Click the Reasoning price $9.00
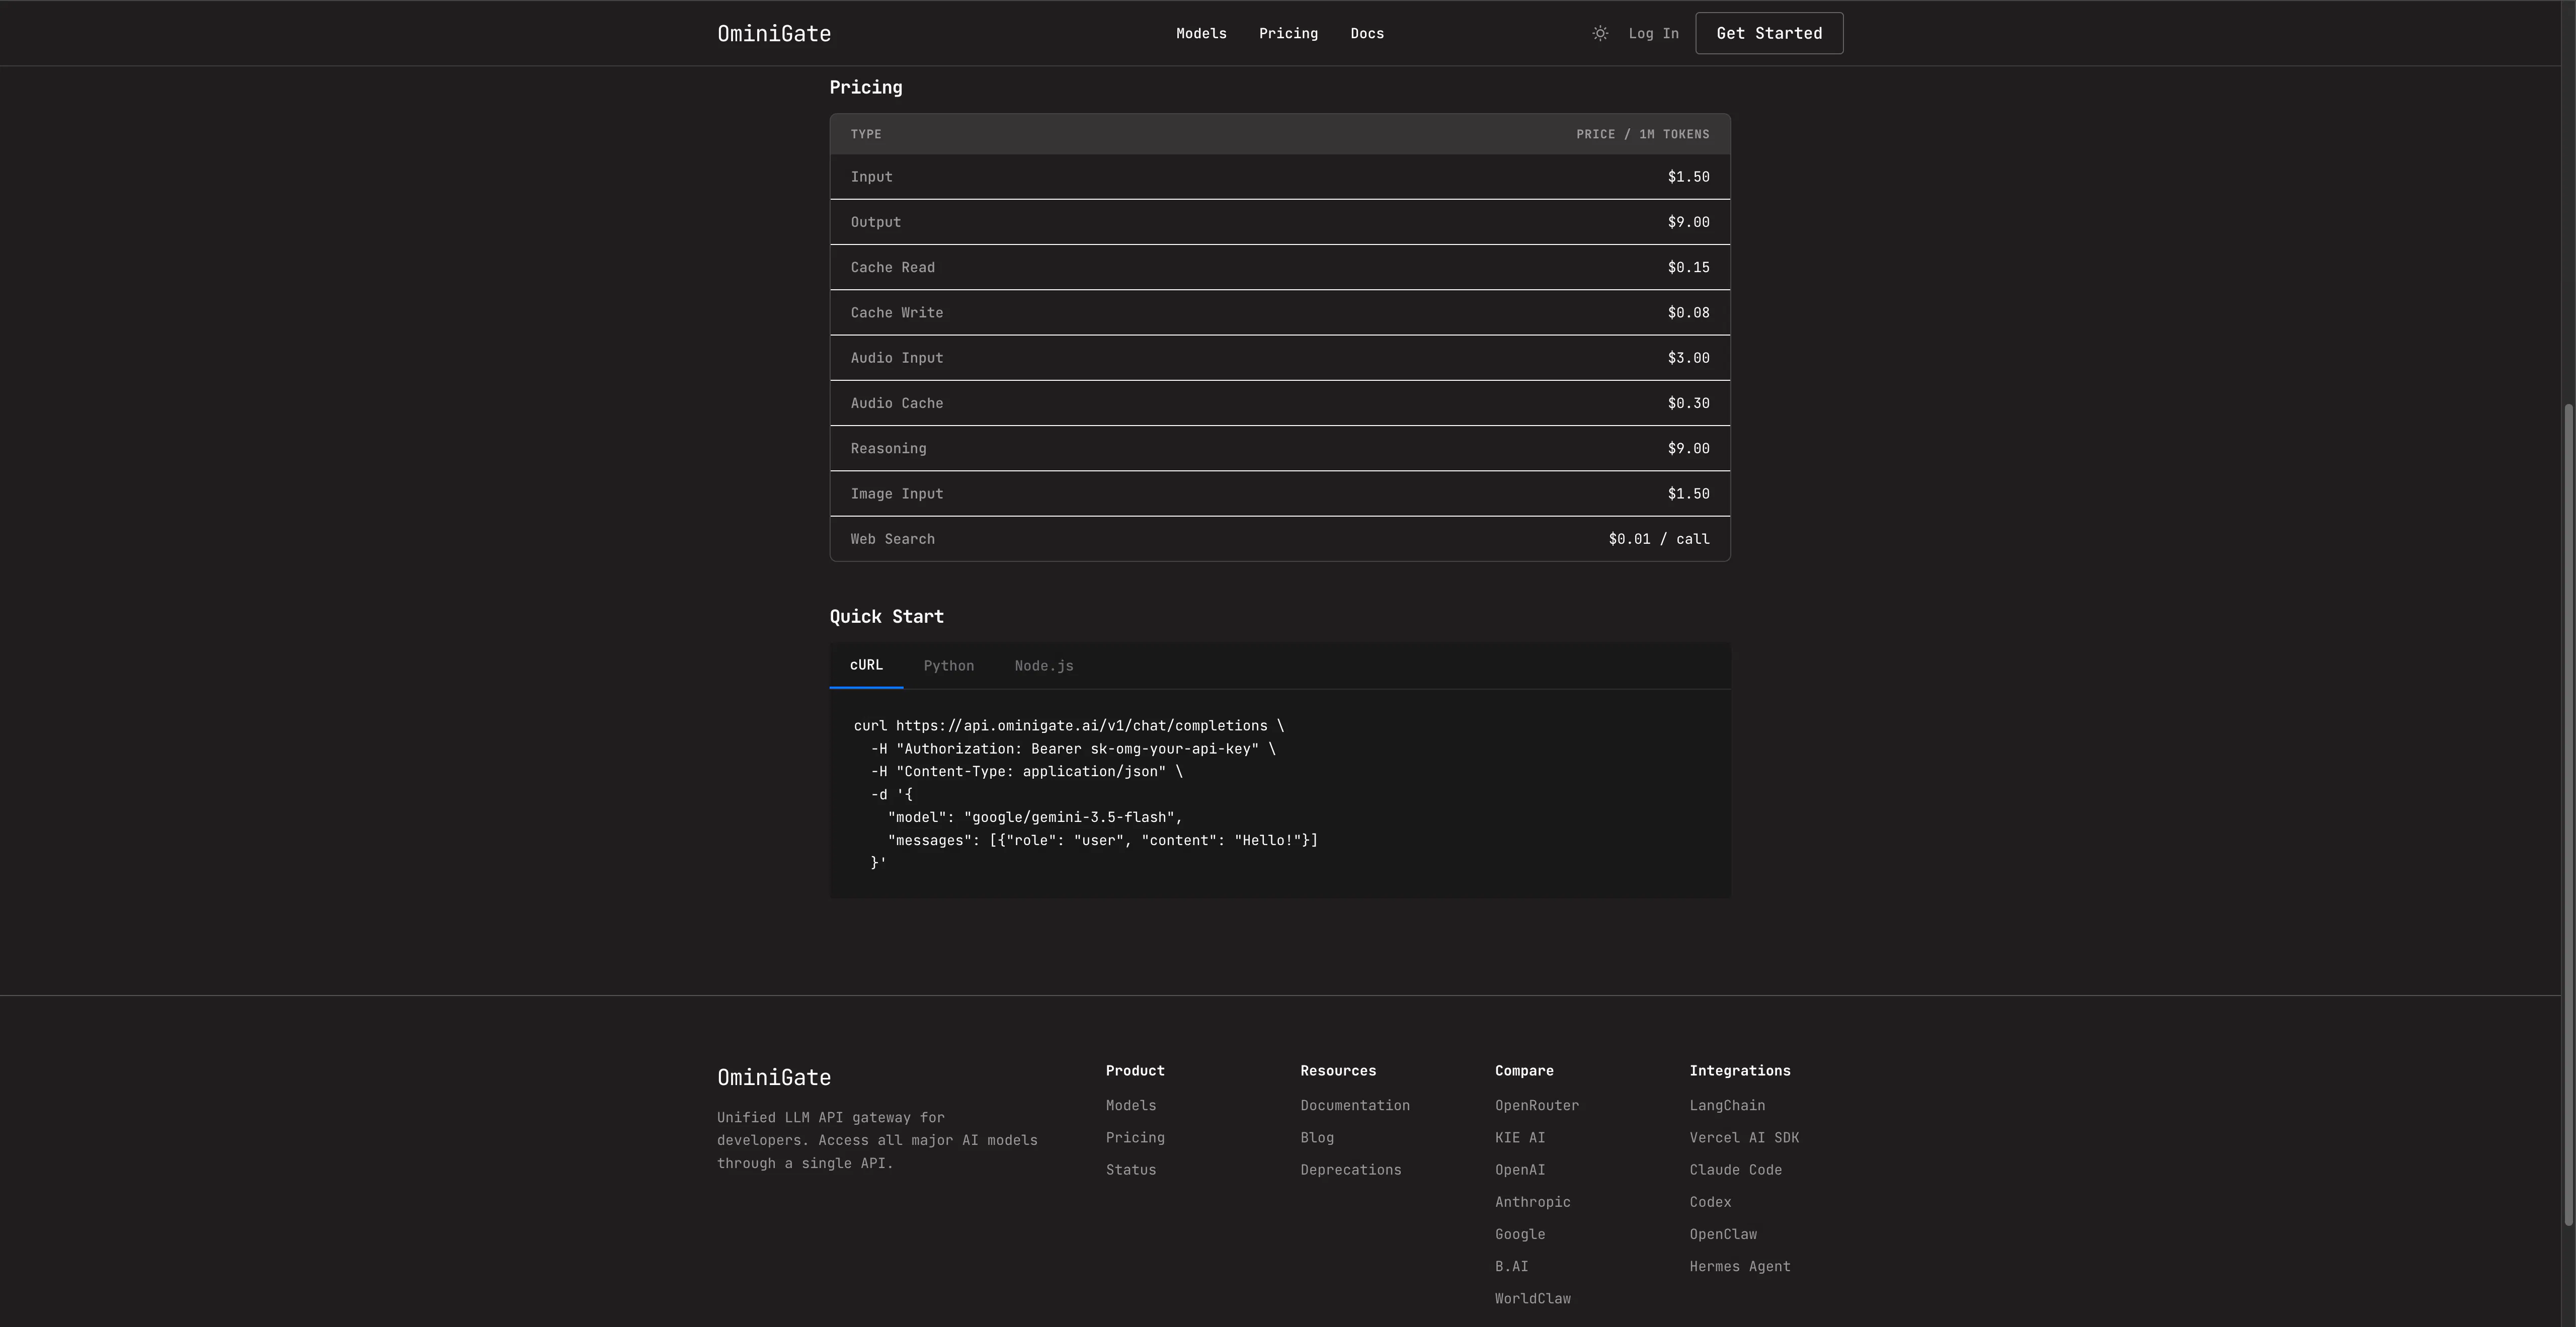This screenshot has height=1327, width=2576. pyautogui.click(x=1688, y=448)
